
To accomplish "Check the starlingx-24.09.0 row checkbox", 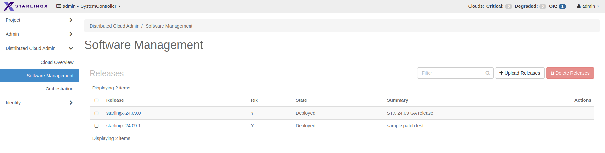I will point(96,113).
